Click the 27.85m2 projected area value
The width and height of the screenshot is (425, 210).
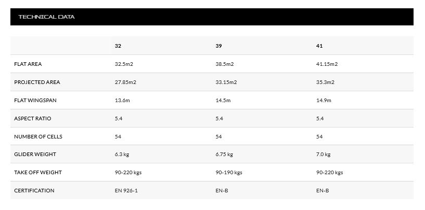(x=125, y=82)
